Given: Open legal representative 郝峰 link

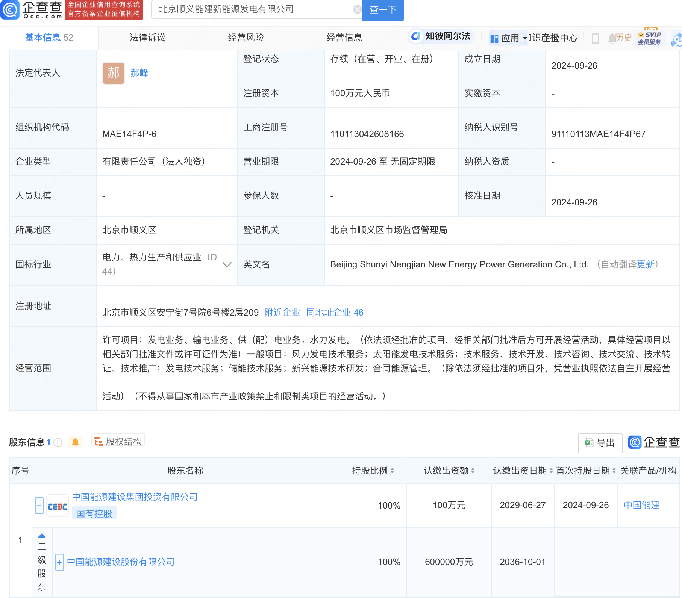Looking at the screenshot, I should point(139,73).
